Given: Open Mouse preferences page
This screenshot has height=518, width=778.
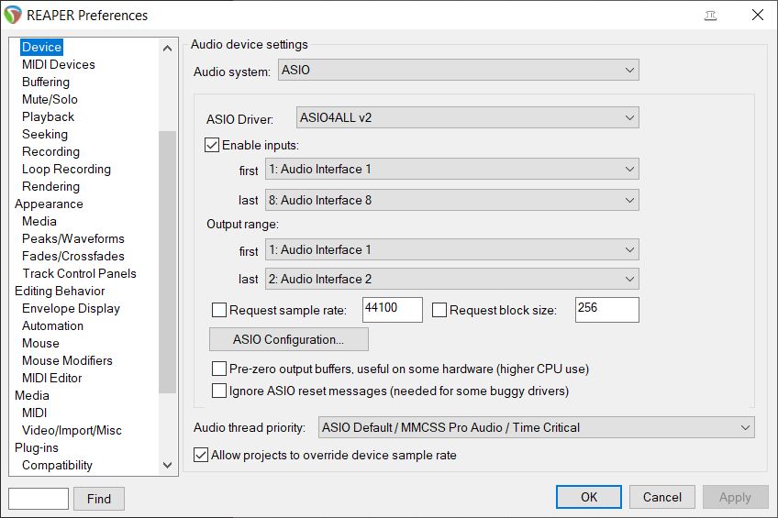Looking at the screenshot, I should tap(40, 343).
